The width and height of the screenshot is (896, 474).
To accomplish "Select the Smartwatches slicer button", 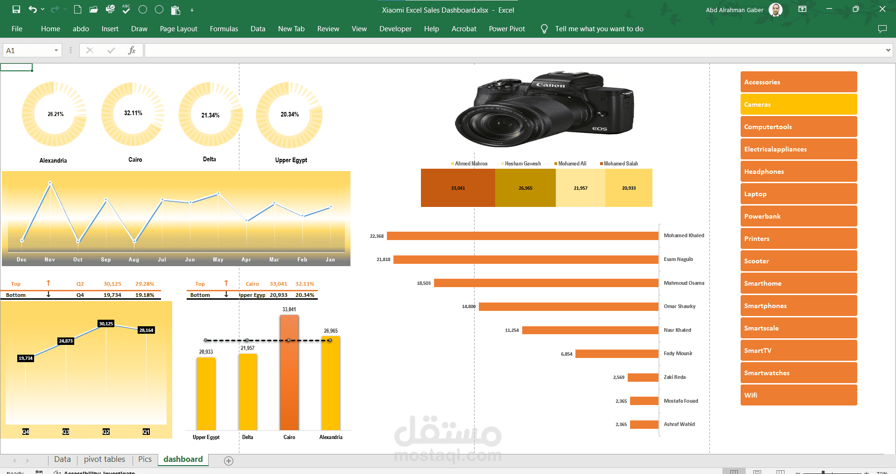I will (x=798, y=373).
